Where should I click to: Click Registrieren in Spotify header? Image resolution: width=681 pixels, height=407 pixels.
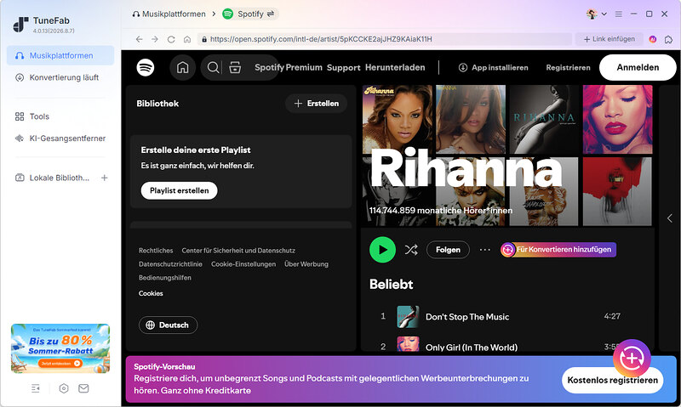pos(568,68)
